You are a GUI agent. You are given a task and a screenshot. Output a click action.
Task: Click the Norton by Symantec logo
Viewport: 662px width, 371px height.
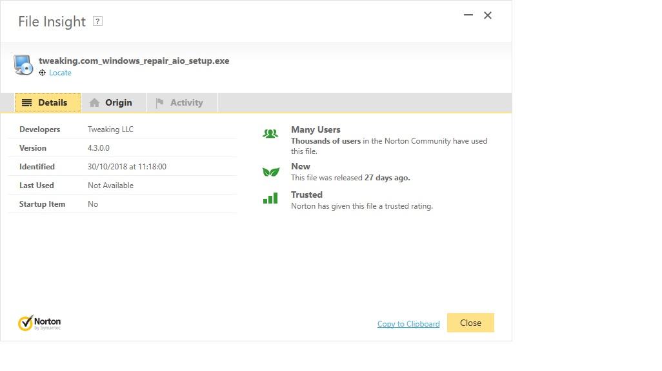(x=39, y=323)
